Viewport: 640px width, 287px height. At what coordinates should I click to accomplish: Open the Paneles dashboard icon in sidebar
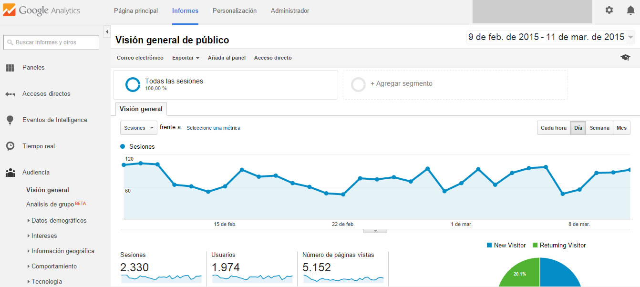pyautogui.click(x=10, y=67)
